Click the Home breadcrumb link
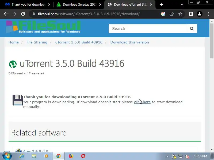The height and width of the screenshot is (160, 214). 14,42
